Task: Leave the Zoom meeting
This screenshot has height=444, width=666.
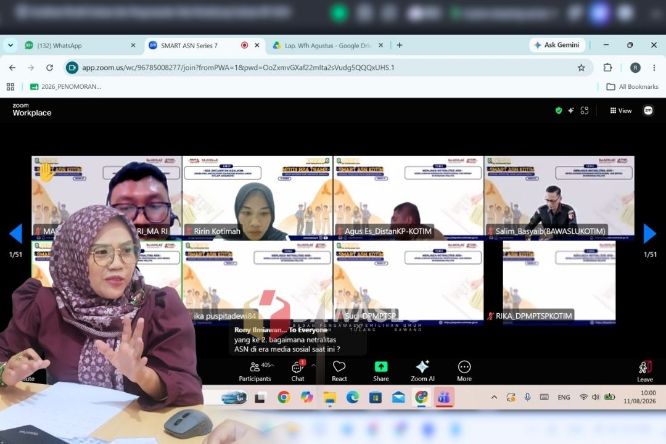Action: point(645,372)
